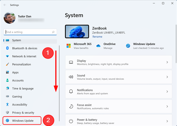The width and height of the screenshot is (177, 126).
Task: Open the Privacy & security category
Action: tap(30, 113)
